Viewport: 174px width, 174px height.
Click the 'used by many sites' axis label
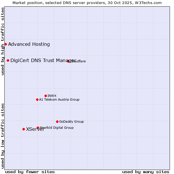tap(146, 172)
